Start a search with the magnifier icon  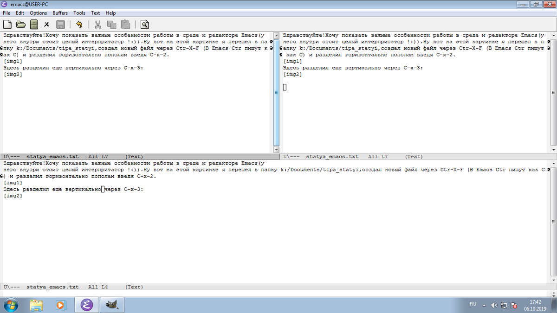tap(144, 25)
